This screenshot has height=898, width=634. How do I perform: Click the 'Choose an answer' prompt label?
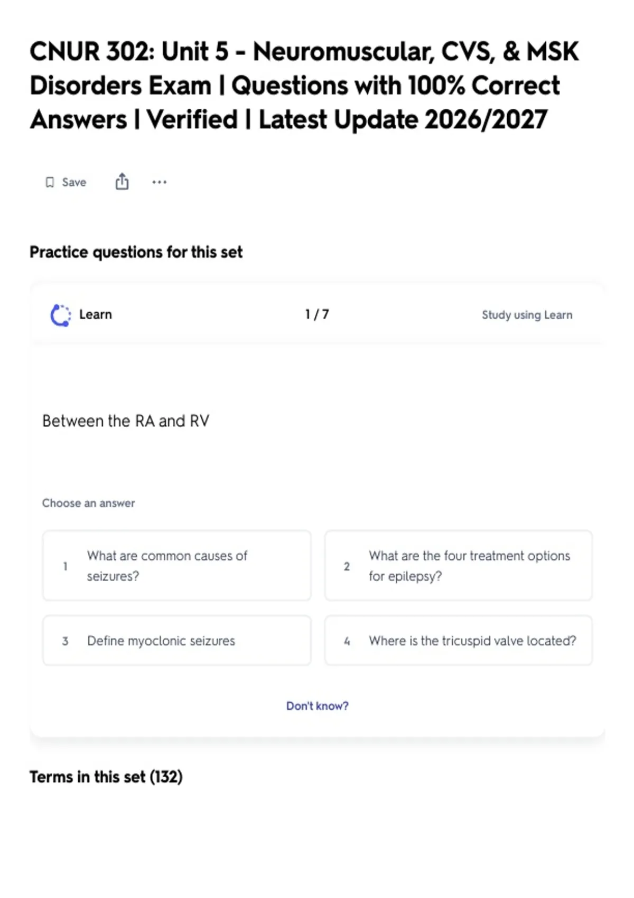(89, 503)
